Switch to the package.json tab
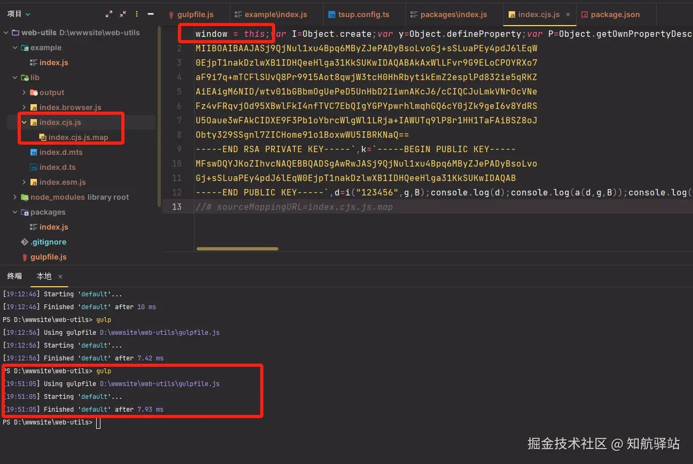The image size is (693, 464). [615, 14]
